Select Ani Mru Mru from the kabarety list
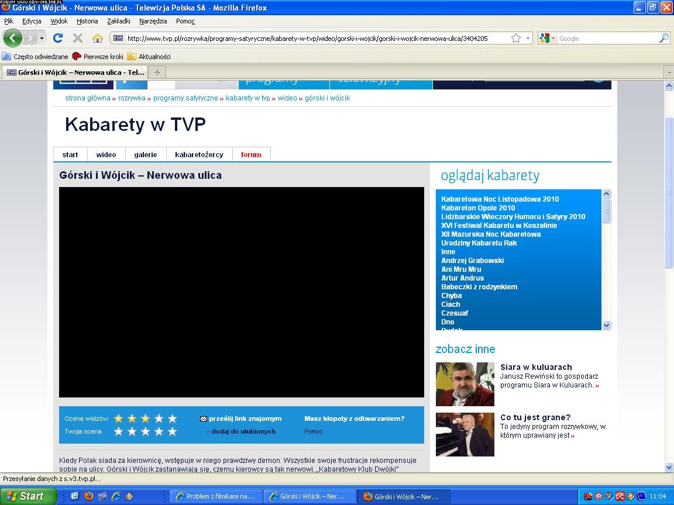This screenshot has width=674, height=505. pyautogui.click(x=461, y=269)
